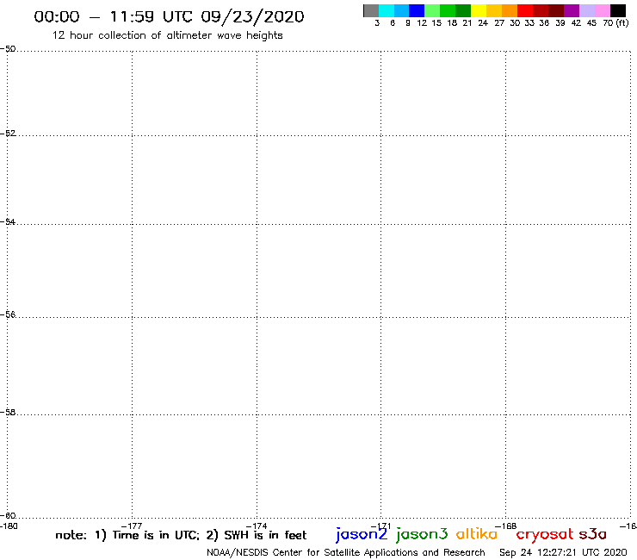Click the 'Sep 24 12:27:21 UTC 2020' timestamp

[563, 552]
